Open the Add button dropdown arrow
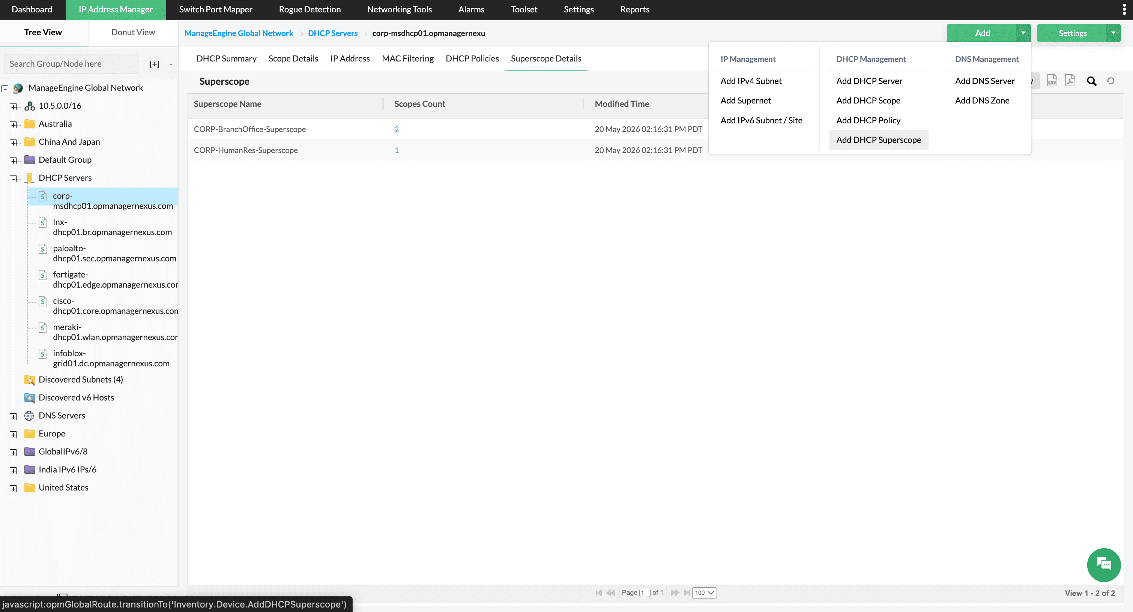The width and height of the screenshot is (1133, 612). (1023, 33)
